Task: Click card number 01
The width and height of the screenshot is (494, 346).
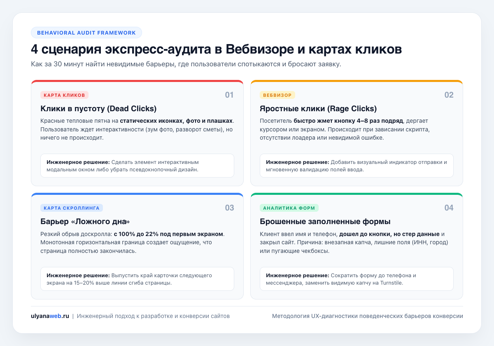Action: [x=229, y=95]
